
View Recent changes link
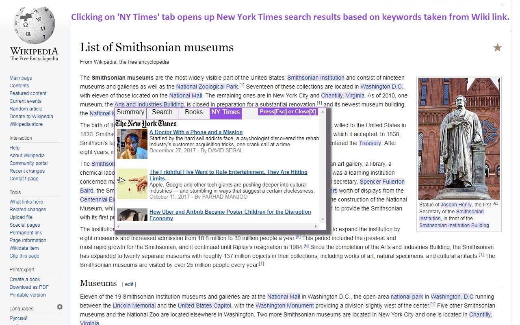[27, 171]
